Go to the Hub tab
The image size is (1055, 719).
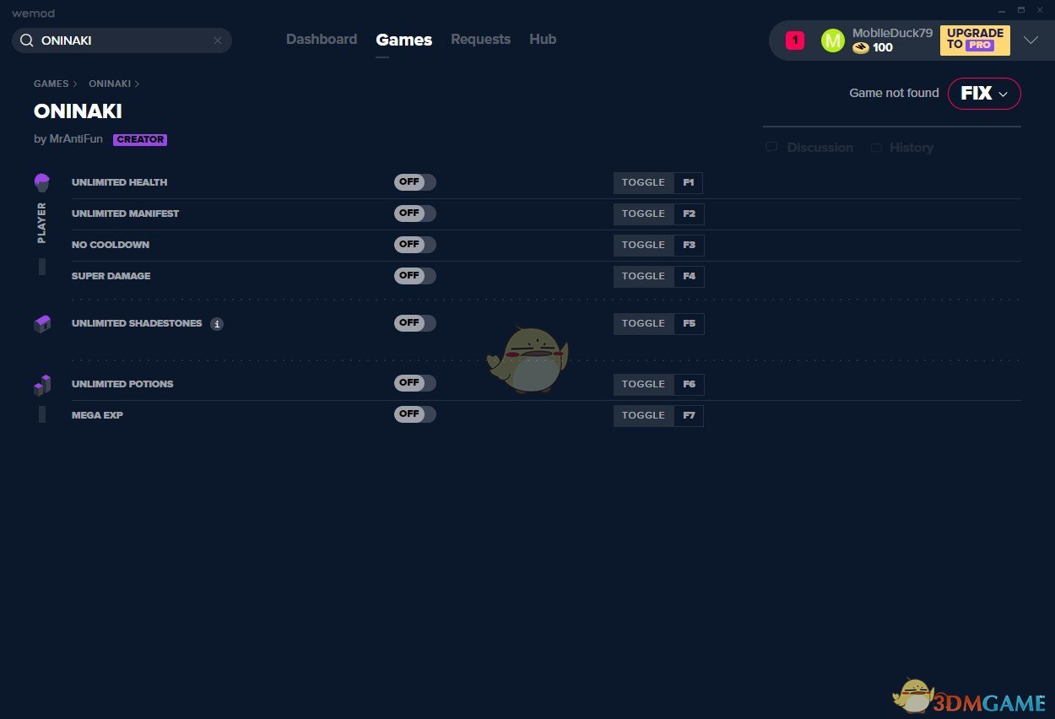click(x=543, y=40)
